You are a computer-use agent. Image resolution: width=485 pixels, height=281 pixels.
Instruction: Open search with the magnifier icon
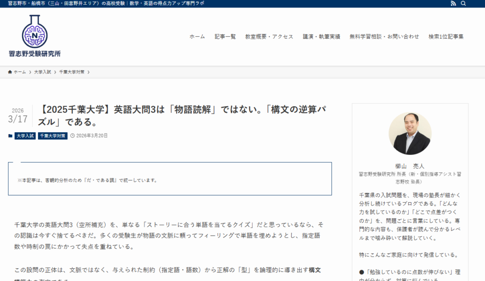point(464,3)
